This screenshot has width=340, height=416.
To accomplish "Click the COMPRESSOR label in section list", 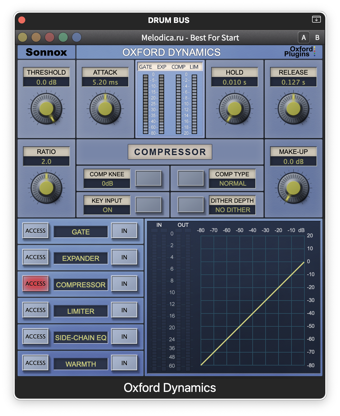I will coord(81,285).
